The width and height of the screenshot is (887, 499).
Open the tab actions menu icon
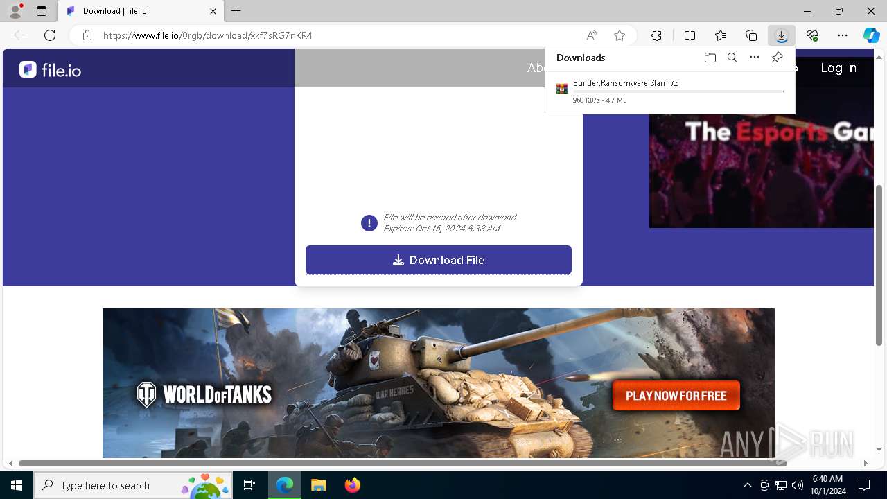(42, 11)
